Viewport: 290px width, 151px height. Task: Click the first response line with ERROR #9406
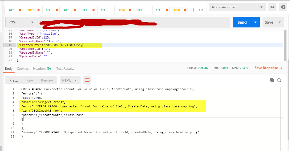pos(107,89)
